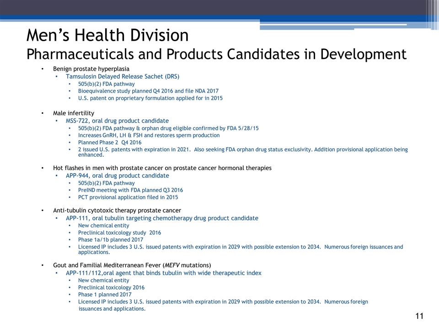Viewport: 439px width, 329px height.
Task: Click the slide number 11
Action: 419,317
